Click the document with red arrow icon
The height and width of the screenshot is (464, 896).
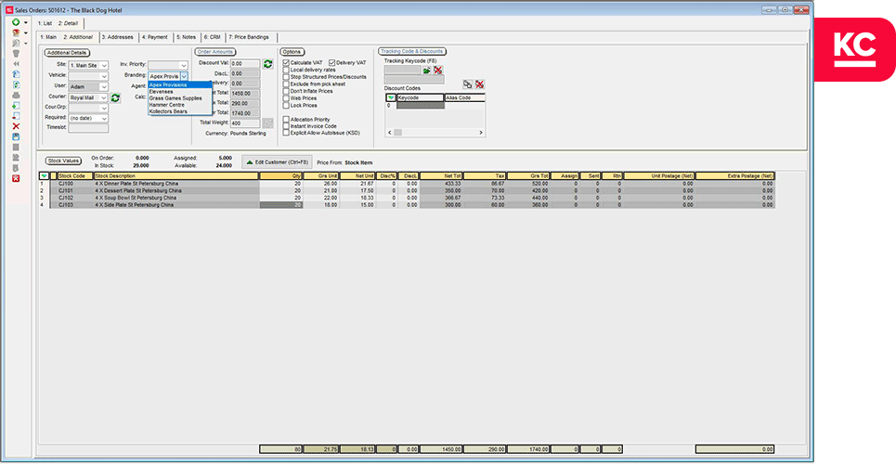click(x=16, y=116)
